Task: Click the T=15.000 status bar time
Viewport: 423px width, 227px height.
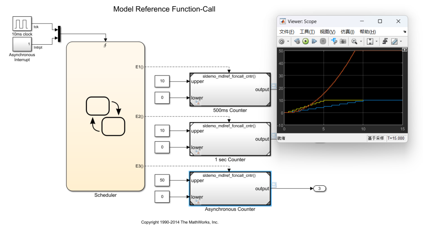Action: tap(396, 138)
